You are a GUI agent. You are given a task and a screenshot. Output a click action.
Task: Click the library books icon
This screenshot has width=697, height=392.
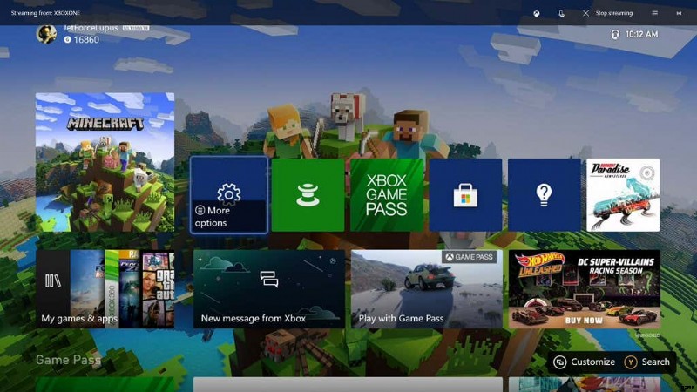[x=53, y=280]
